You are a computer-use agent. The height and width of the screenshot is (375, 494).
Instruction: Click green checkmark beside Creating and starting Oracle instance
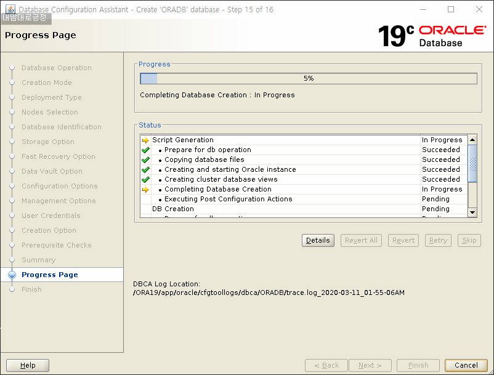coord(145,170)
